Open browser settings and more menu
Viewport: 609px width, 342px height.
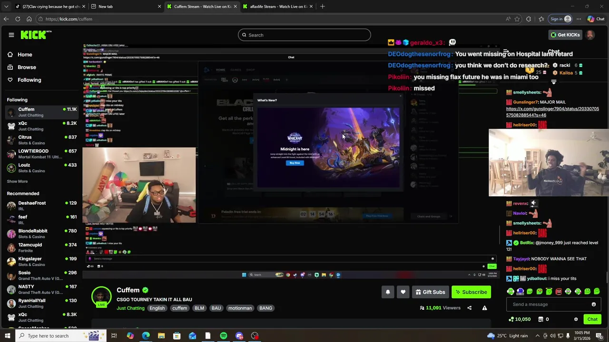(579, 19)
